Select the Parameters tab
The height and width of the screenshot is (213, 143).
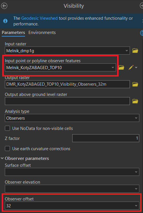click(13, 33)
